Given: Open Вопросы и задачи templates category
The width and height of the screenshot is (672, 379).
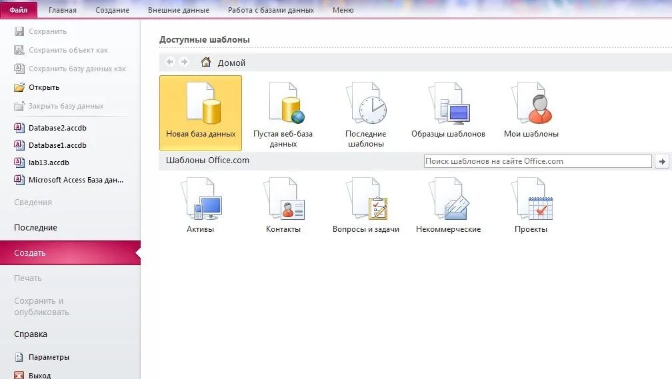Looking at the screenshot, I should 365,204.
